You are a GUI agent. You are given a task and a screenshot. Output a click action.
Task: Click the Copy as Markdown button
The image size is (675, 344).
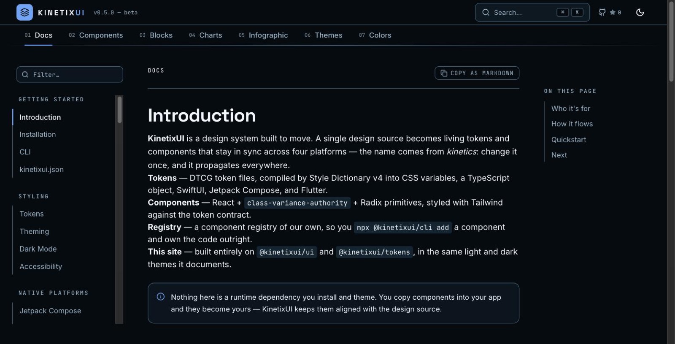[477, 73]
